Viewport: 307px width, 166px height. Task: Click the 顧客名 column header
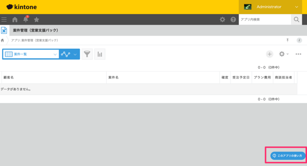point(54,78)
